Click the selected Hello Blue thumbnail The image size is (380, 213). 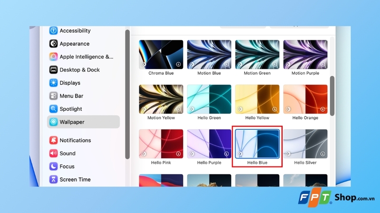(x=257, y=144)
